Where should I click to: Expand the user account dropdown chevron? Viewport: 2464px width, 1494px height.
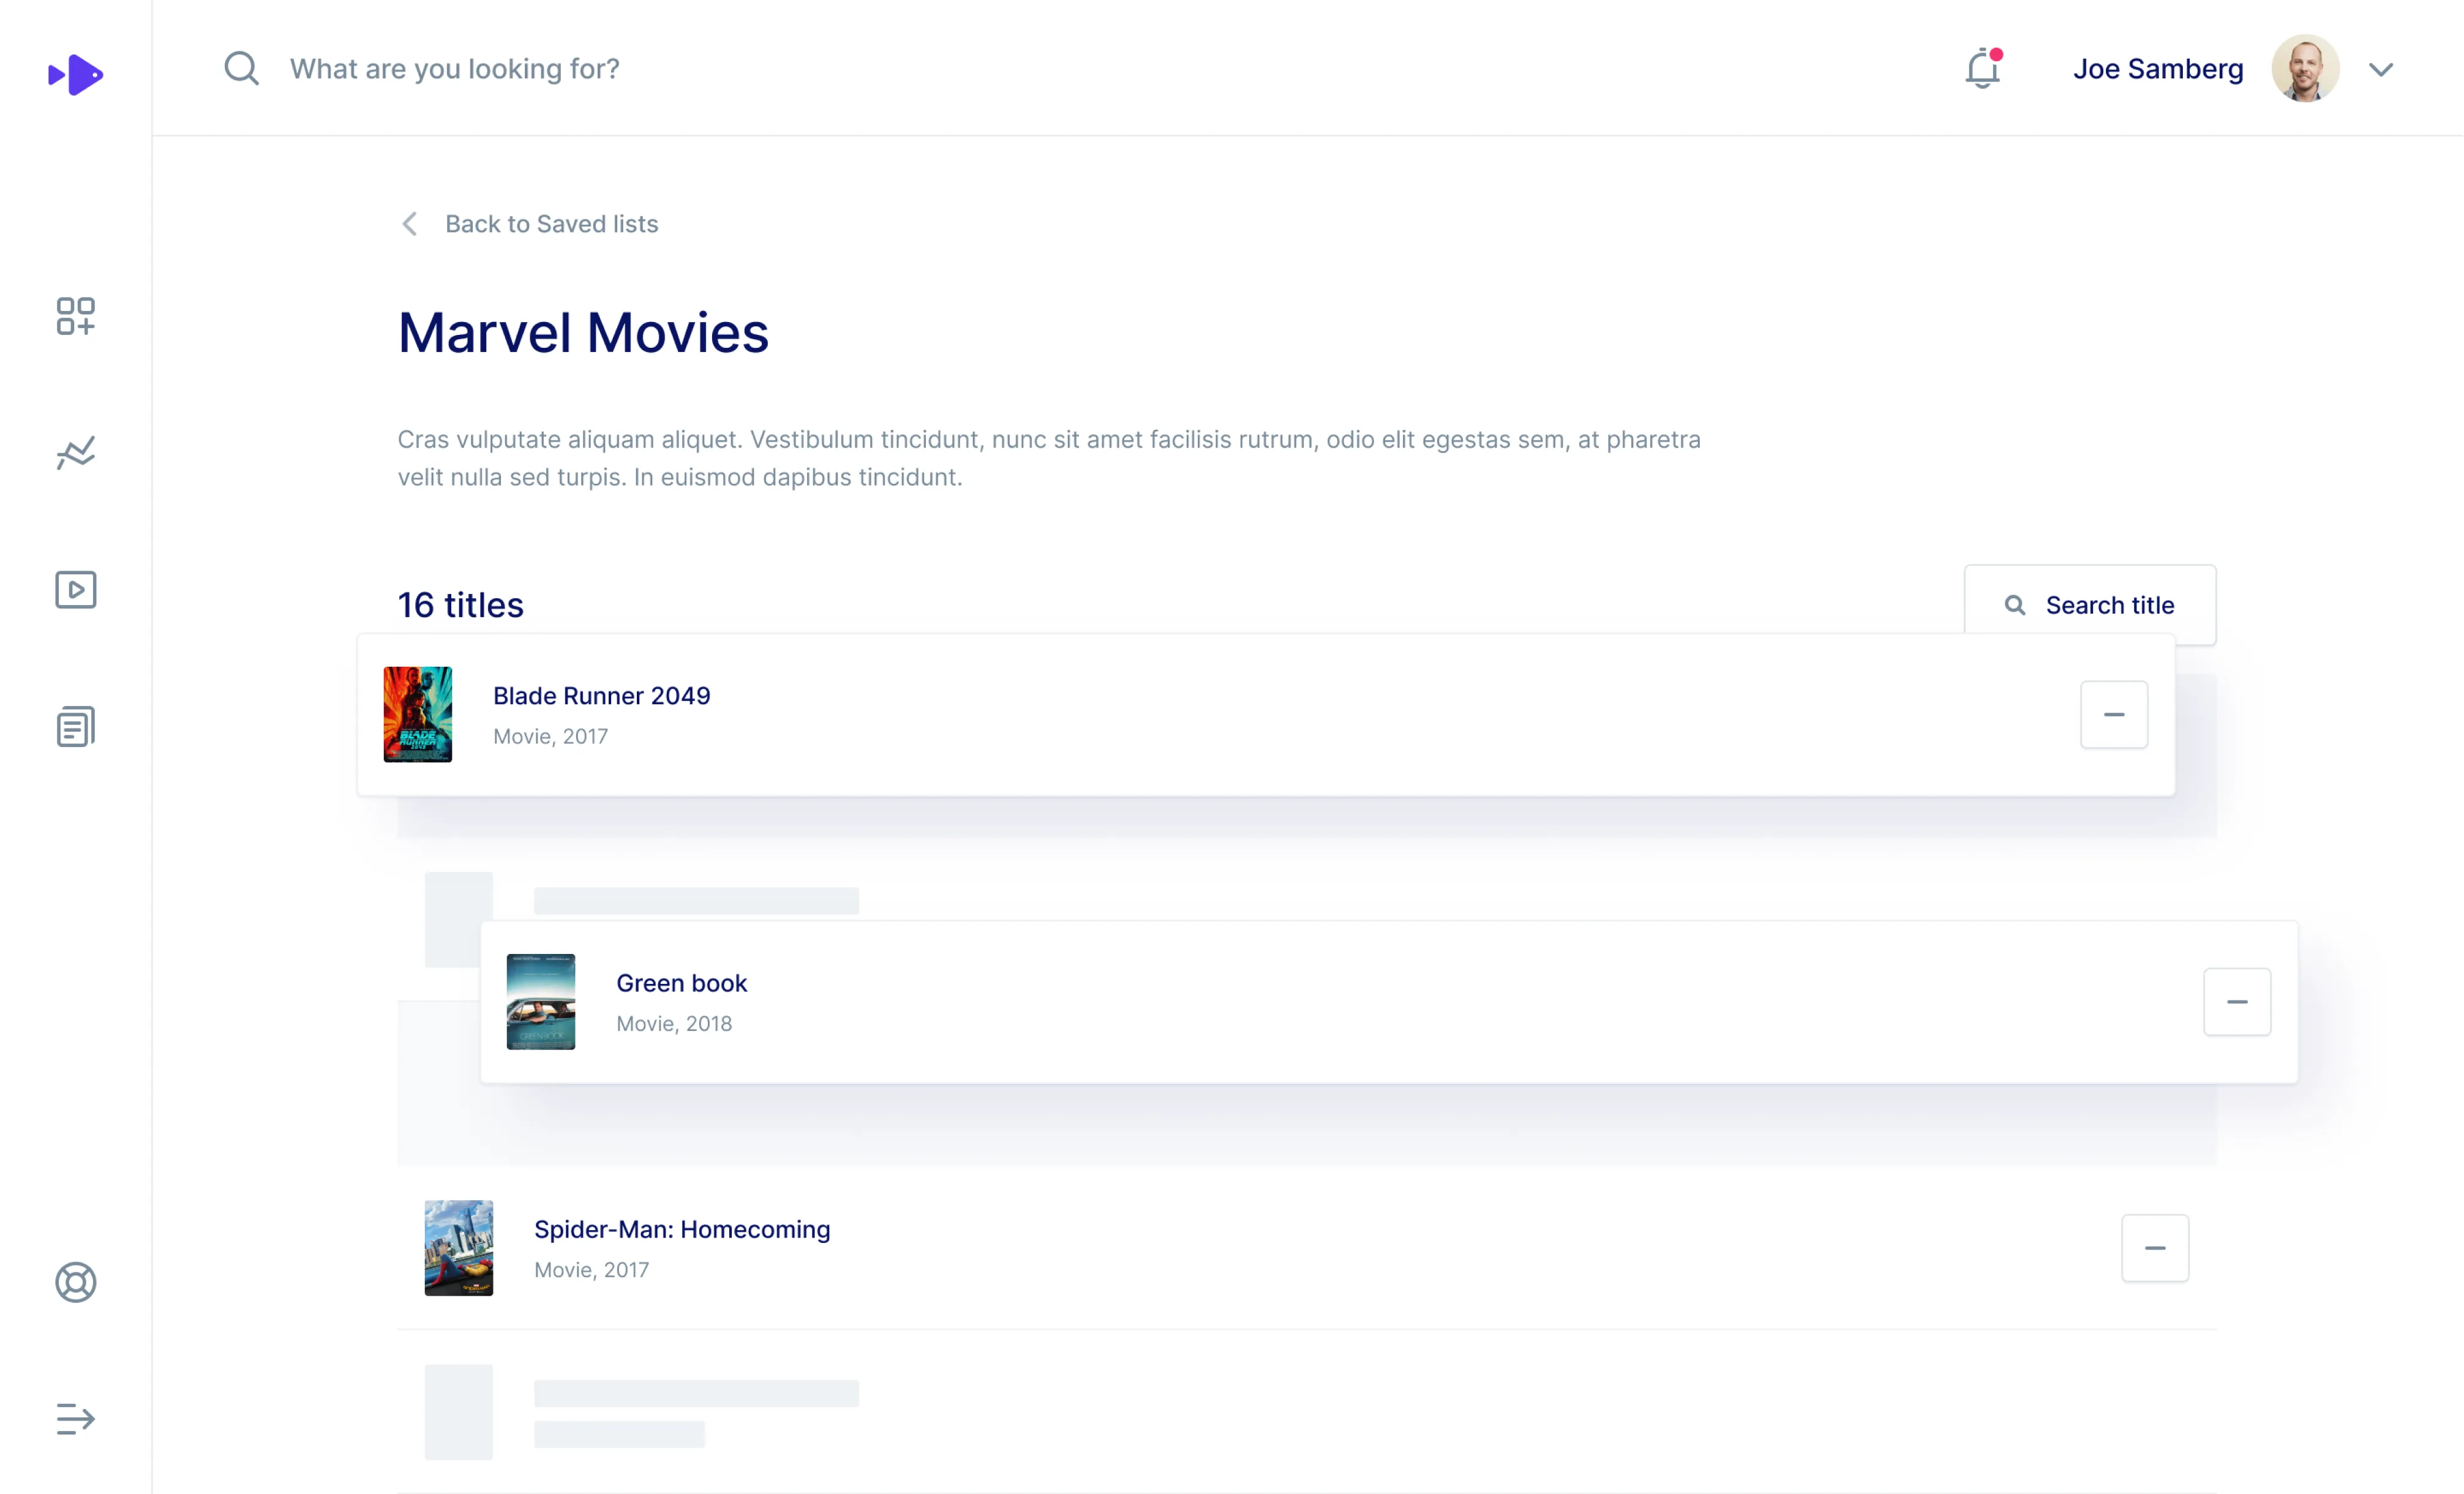click(2380, 69)
